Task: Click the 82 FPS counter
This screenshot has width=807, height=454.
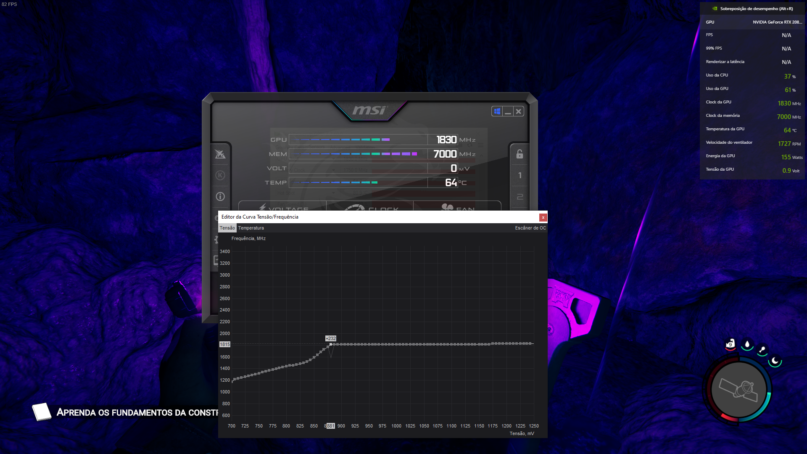Action: coord(9,4)
